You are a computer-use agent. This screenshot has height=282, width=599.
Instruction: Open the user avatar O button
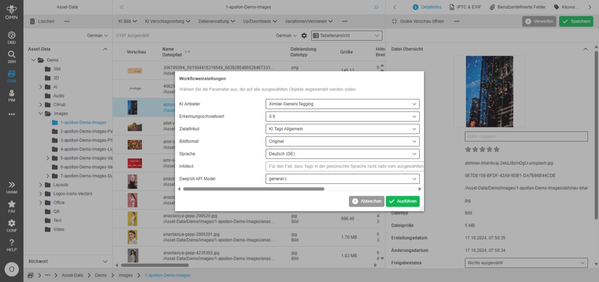point(12,269)
